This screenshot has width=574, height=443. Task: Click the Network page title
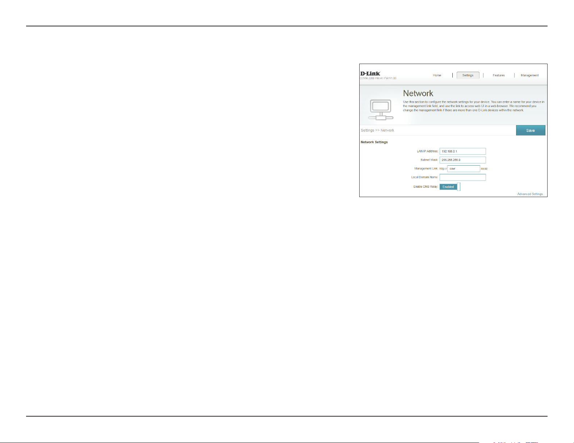point(418,93)
